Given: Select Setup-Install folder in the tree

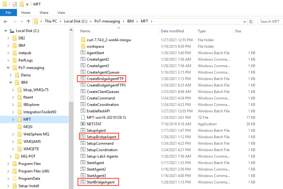Looking at the screenshot, I should (x=28, y=186).
